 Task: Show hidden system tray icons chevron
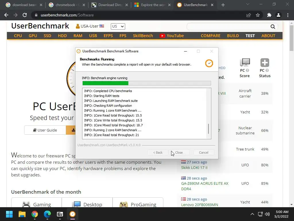coord(252,214)
